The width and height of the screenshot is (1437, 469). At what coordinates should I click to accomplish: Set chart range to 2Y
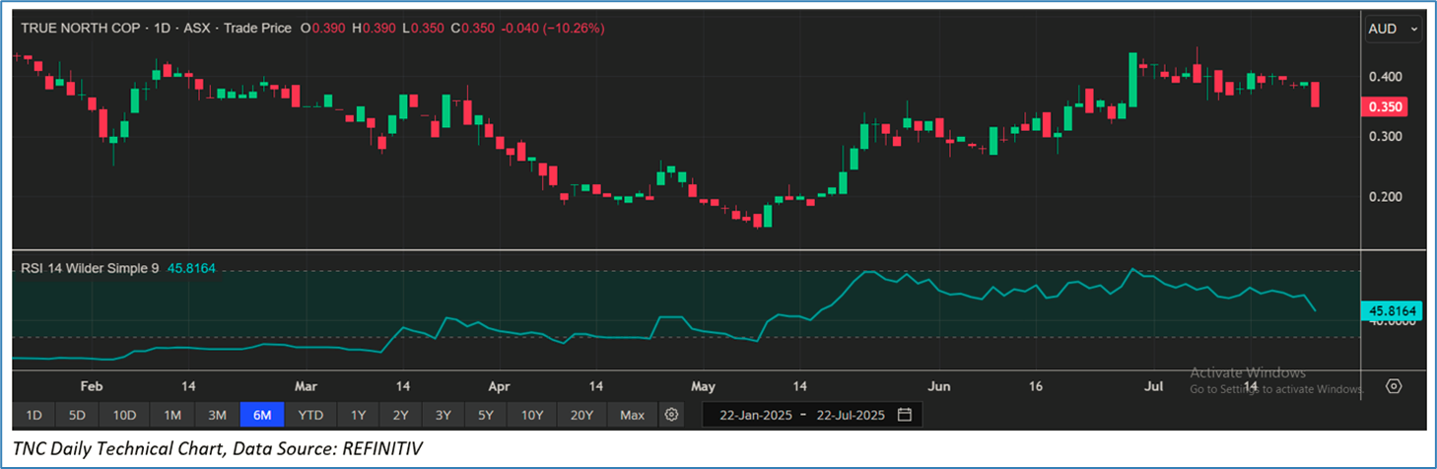coord(401,415)
